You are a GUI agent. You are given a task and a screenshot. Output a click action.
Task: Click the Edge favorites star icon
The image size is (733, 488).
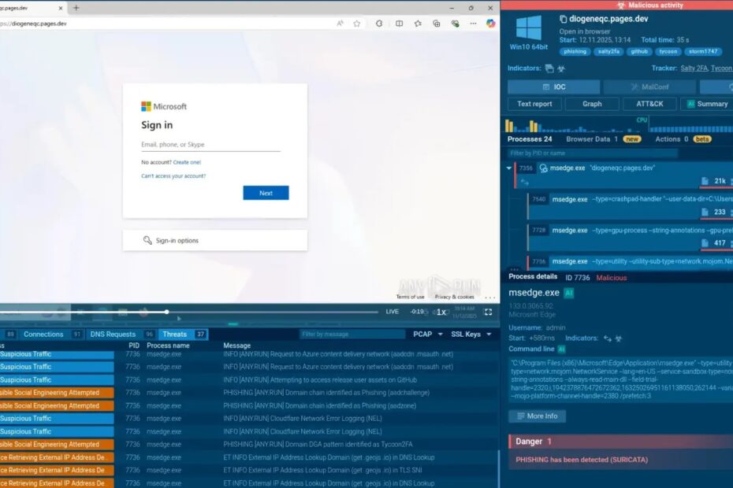pos(357,24)
